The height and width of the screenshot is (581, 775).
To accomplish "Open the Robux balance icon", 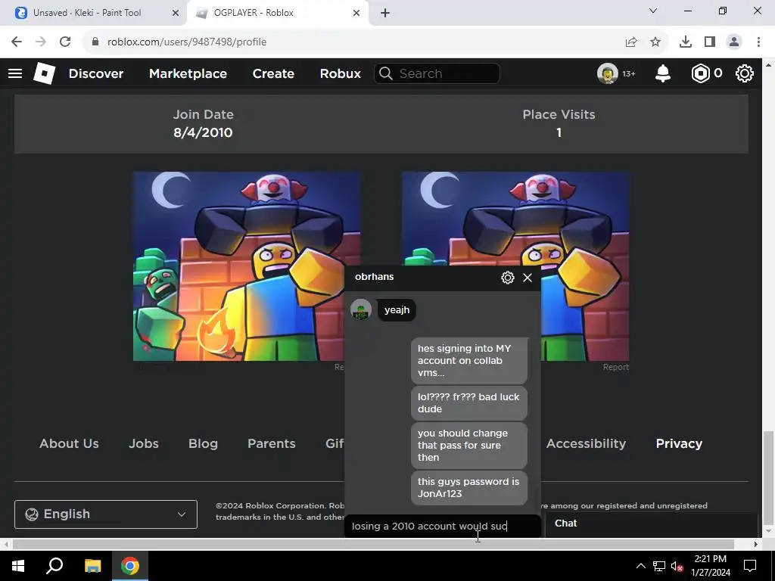I will [x=700, y=73].
